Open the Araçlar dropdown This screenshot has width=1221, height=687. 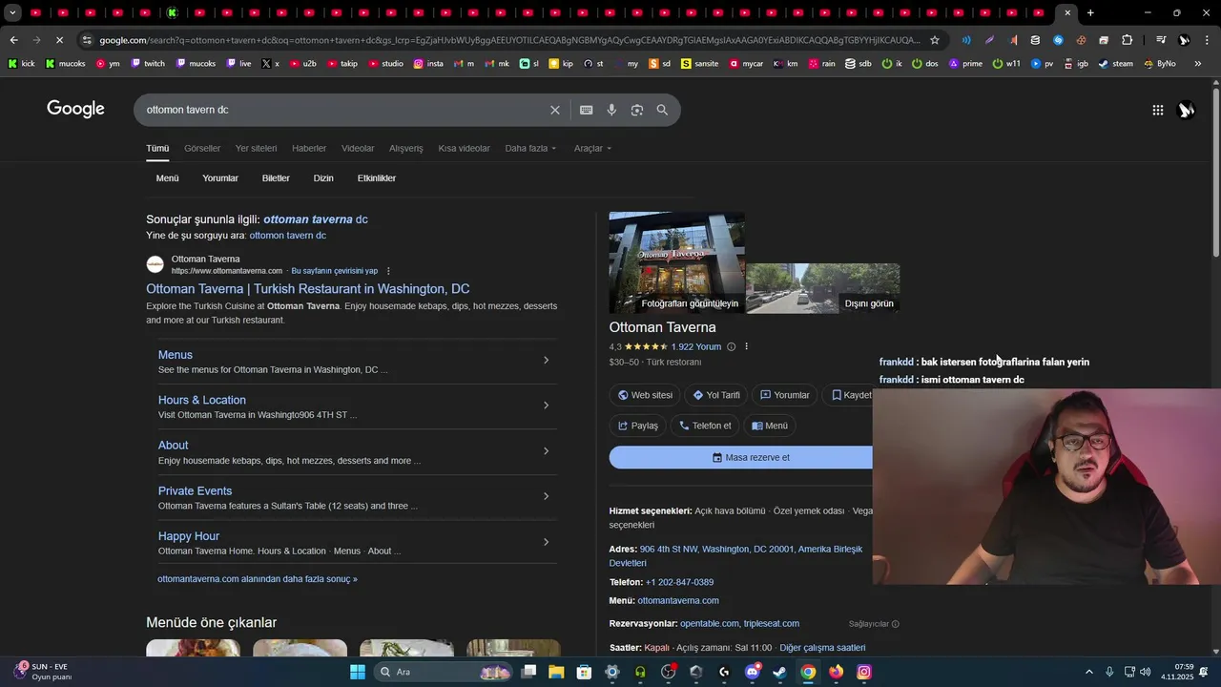coord(592,148)
